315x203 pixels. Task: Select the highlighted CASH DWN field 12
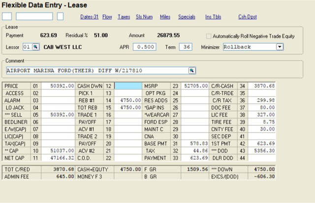pyautogui.click(x=128, y=86)
